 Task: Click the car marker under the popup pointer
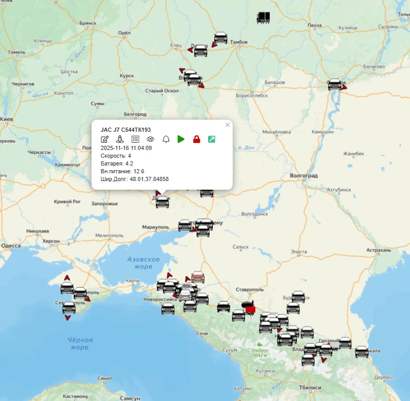(x=162, y=202)
